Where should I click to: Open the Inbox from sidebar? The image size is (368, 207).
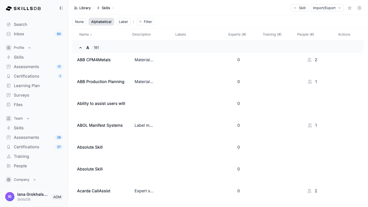click(19, 34)
